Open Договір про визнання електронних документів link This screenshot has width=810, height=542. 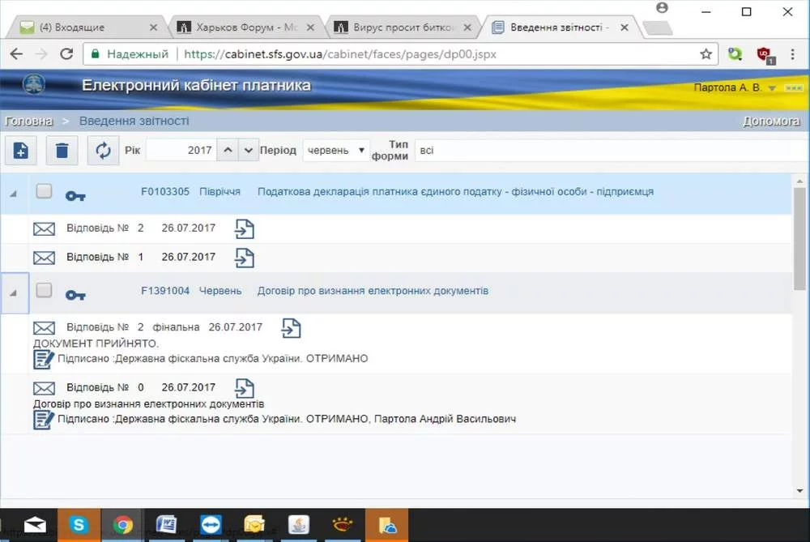coord(373,291)
